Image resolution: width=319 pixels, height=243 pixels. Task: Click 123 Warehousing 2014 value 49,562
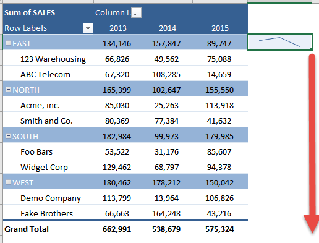166,59
